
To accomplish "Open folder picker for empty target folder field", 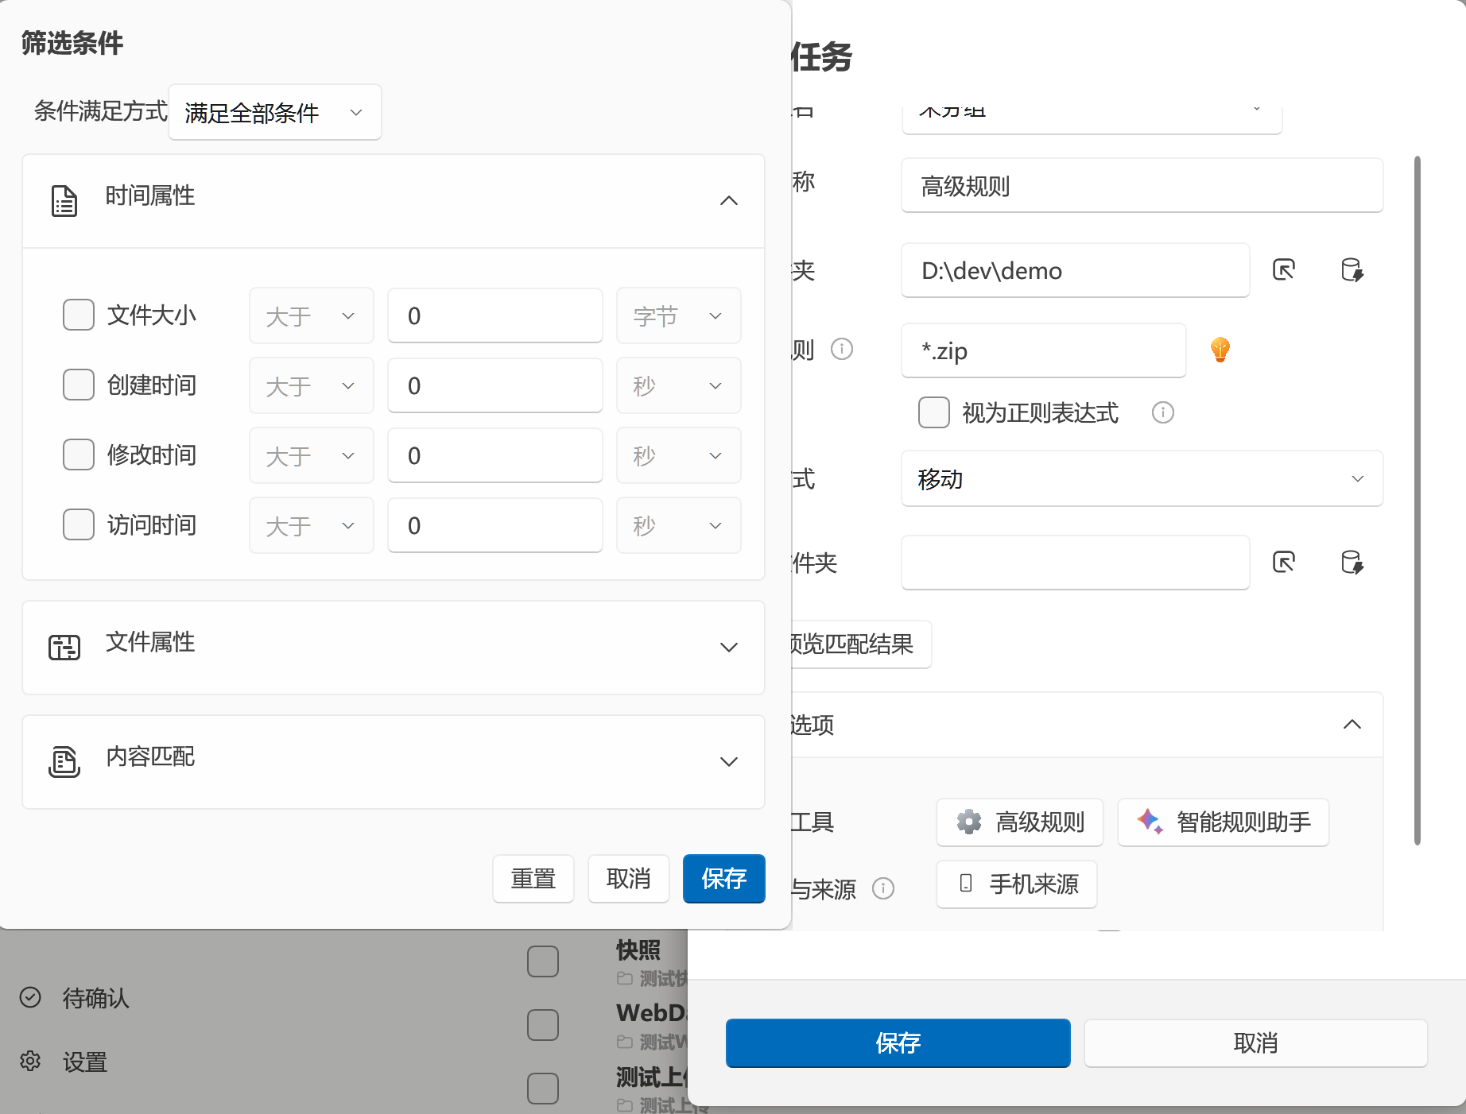I will (x=1284, y=563).
